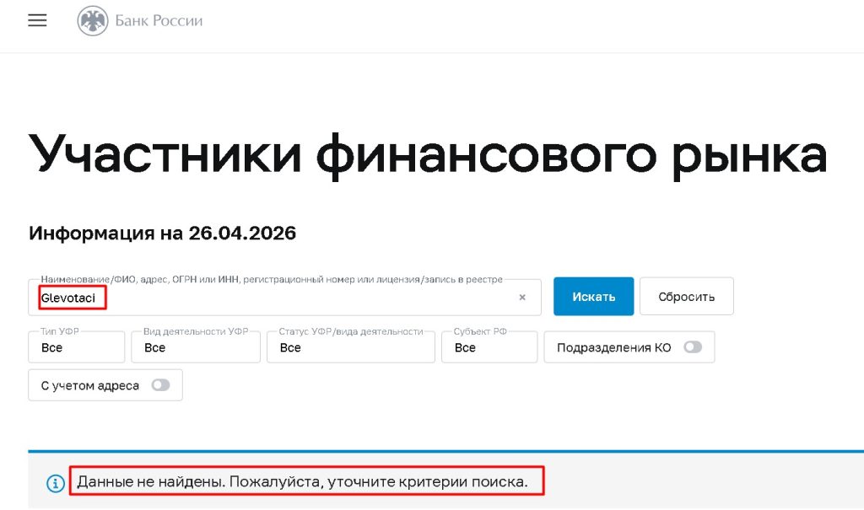Go to the Банк России home link text

pos(159,21)
